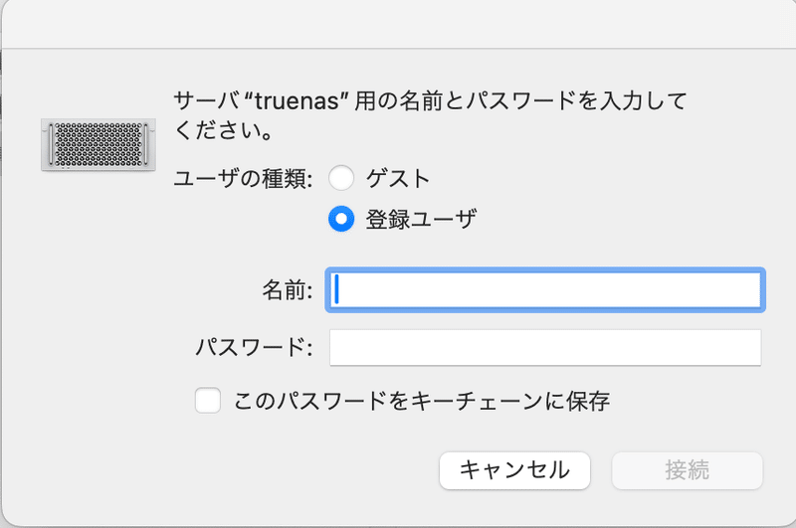Click the パスワード: field label
The width and height of the screenshot is (796, 528).
[x=255, y=349]
